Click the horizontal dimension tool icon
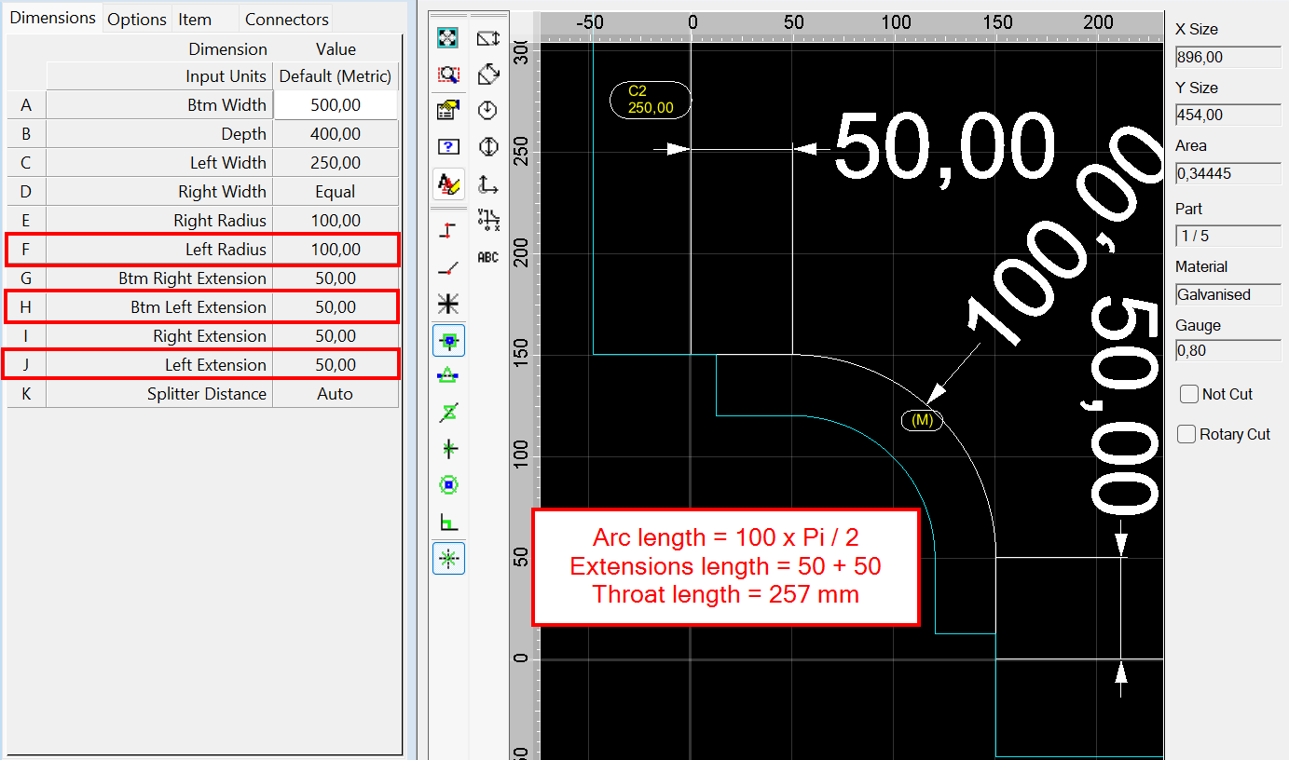 click(488, 38)
